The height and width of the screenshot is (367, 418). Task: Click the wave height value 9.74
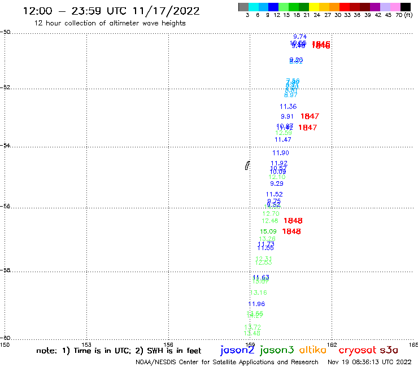click(300, 37)
